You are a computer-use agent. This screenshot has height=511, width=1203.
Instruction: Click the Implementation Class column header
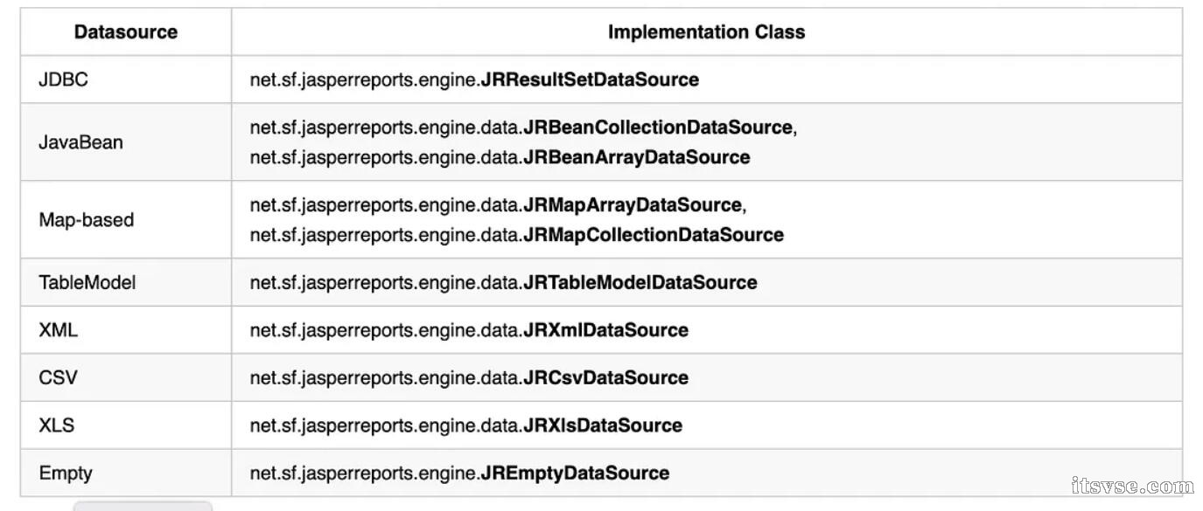pos(706,32)
